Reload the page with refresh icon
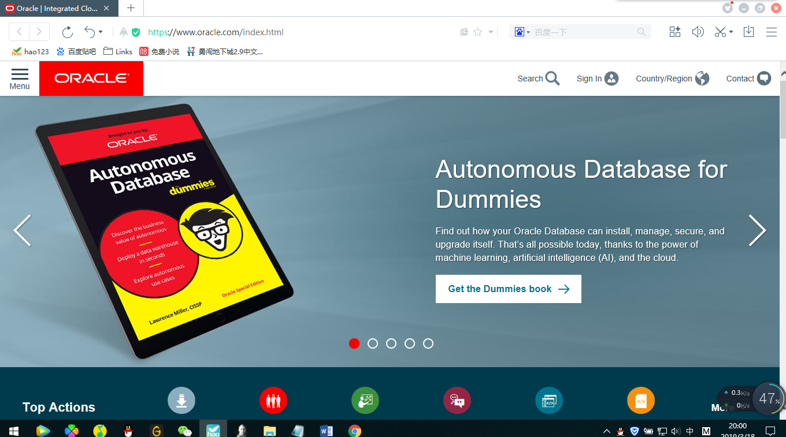The image size is (786, 437). click(x=68, y=32)
